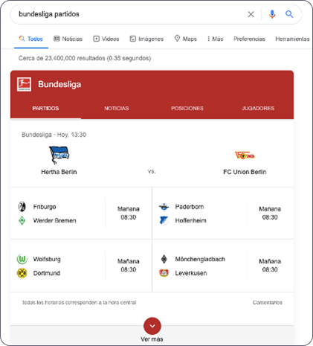The image size is (313, 346).
Task: Open Preferencias settings link
Action: [x=249, y=39]
